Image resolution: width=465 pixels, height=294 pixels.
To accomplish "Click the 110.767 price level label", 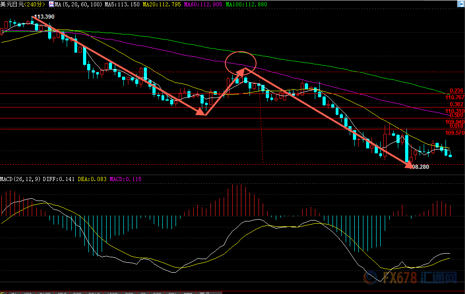I will pyautogui.click(x=455, y=98).
